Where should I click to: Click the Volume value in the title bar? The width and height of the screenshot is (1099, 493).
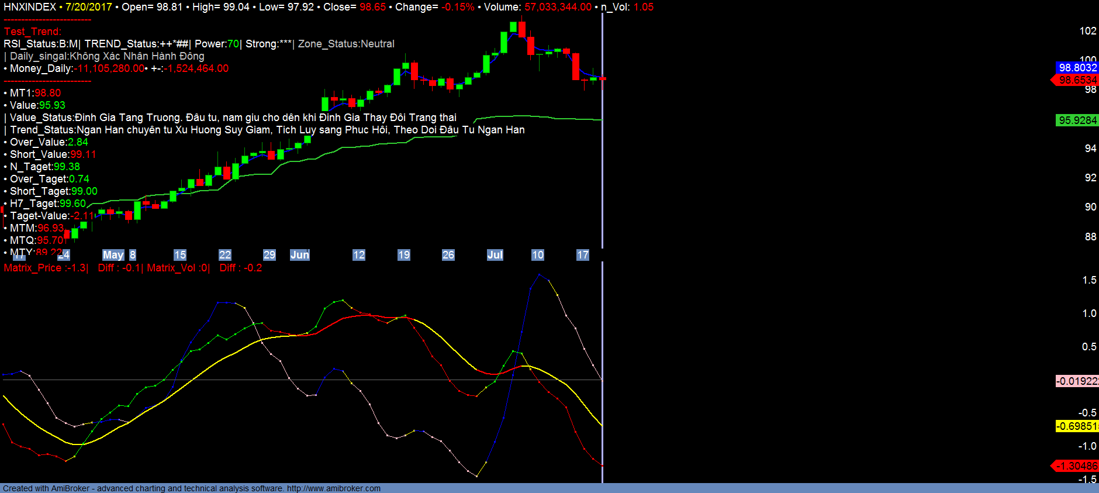pos(558,7)
